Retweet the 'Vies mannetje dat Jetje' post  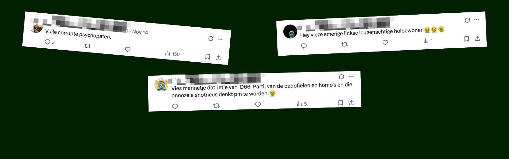coord(216,106)
